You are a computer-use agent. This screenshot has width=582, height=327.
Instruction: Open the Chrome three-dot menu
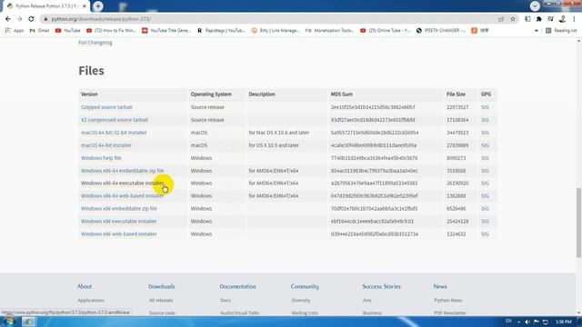click(x=574, y=19)
